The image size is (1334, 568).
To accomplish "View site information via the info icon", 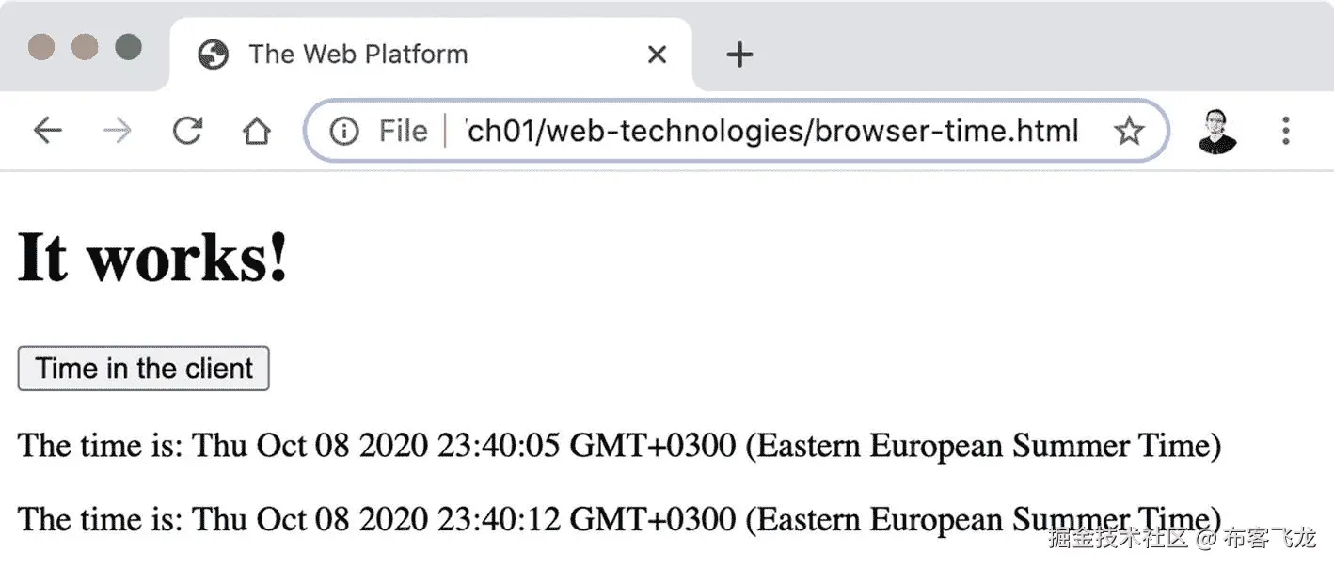I will pos(344,131).
